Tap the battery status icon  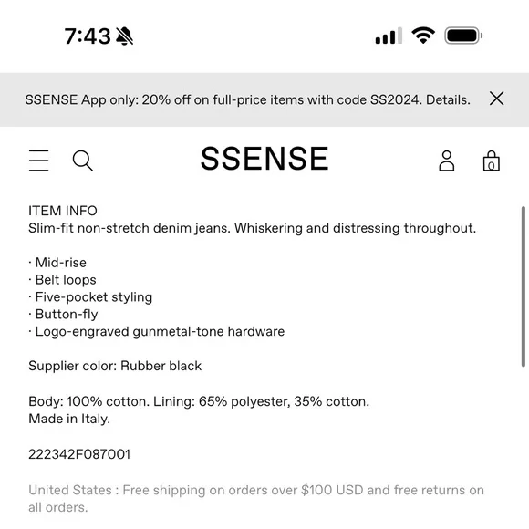(x=463, y=36)
